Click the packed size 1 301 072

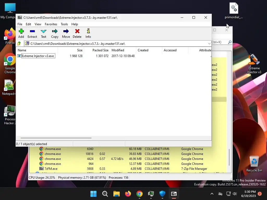[102, 56]
